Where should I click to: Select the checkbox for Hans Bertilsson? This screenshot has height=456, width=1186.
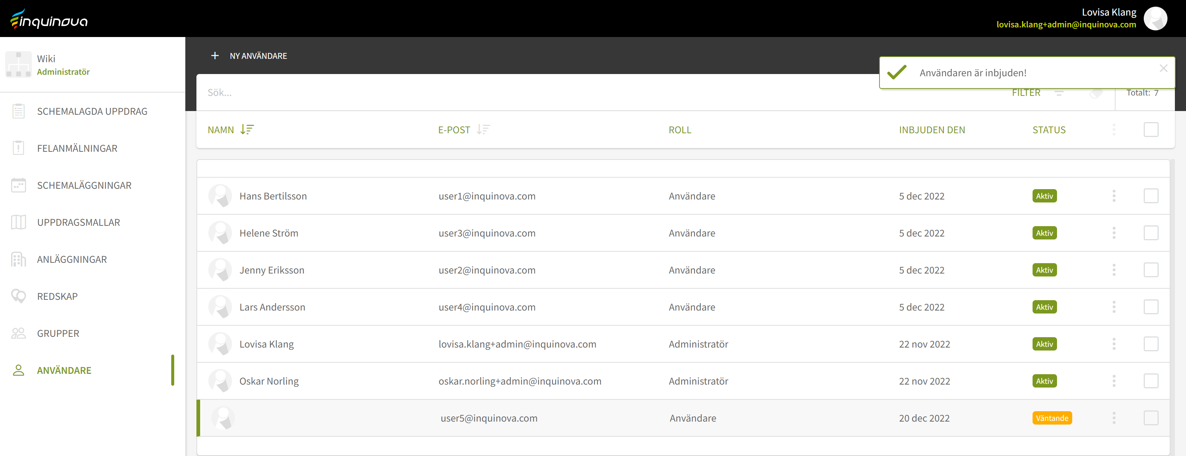point(1150,196)
